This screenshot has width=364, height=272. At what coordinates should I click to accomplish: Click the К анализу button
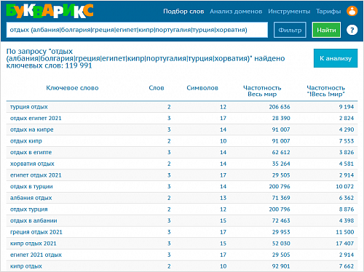(x=336, y=58)
